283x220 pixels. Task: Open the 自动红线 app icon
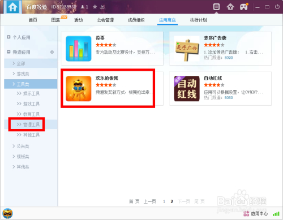(187, 88)
